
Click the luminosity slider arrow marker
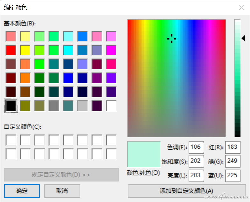(243, 38)
